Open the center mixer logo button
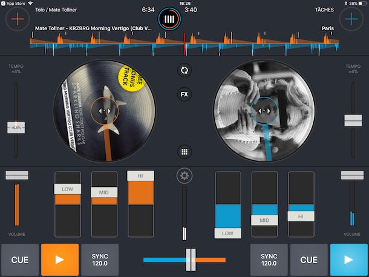The width and height of the screenshot is (369, 277). [169, 19]
